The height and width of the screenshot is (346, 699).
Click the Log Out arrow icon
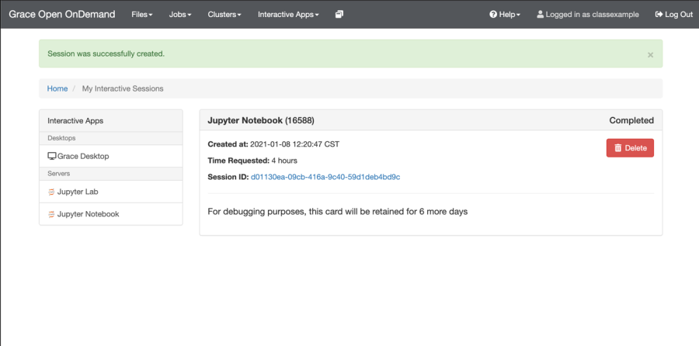pos(659,14)
